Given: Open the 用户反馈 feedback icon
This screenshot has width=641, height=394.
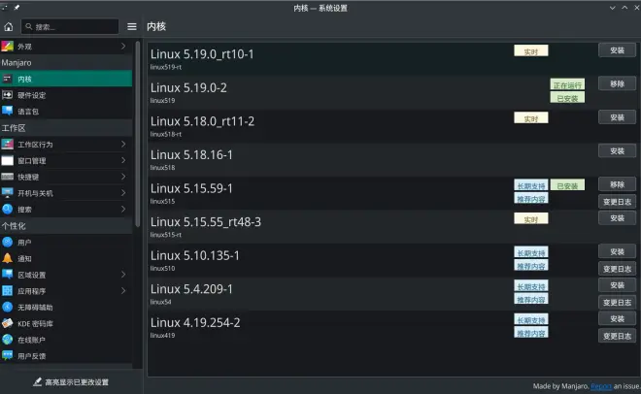Looking at the screenshot, I should [8, 355].
